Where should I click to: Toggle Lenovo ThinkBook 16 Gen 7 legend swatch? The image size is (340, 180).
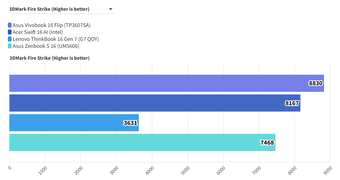click(10, 39)
